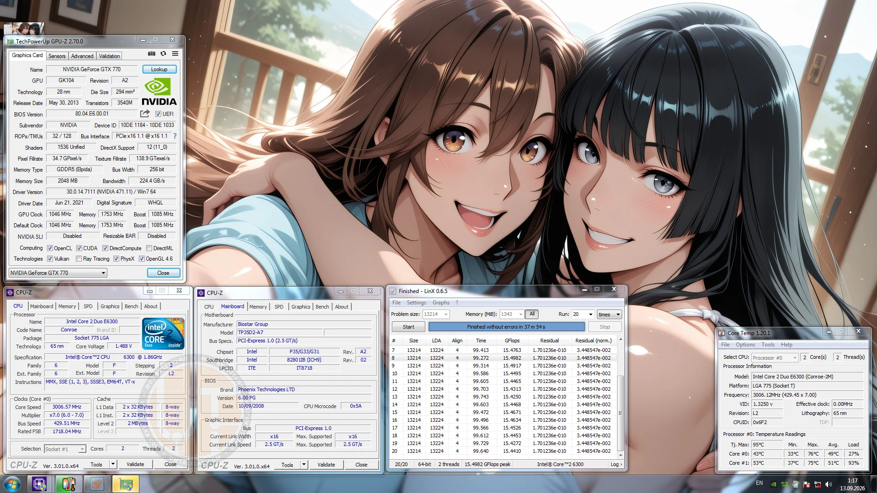Click the volume speaker tray icon

(829, 484)
